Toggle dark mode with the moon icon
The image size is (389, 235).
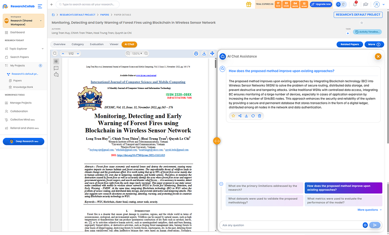coord(343,4)
